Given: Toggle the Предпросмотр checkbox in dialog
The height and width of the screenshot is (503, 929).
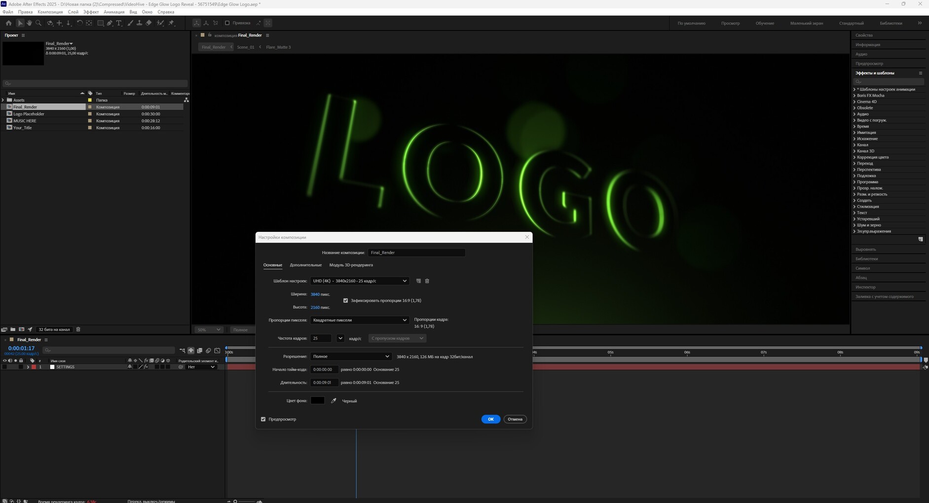Looking at the screenshot, I should 263,419.
